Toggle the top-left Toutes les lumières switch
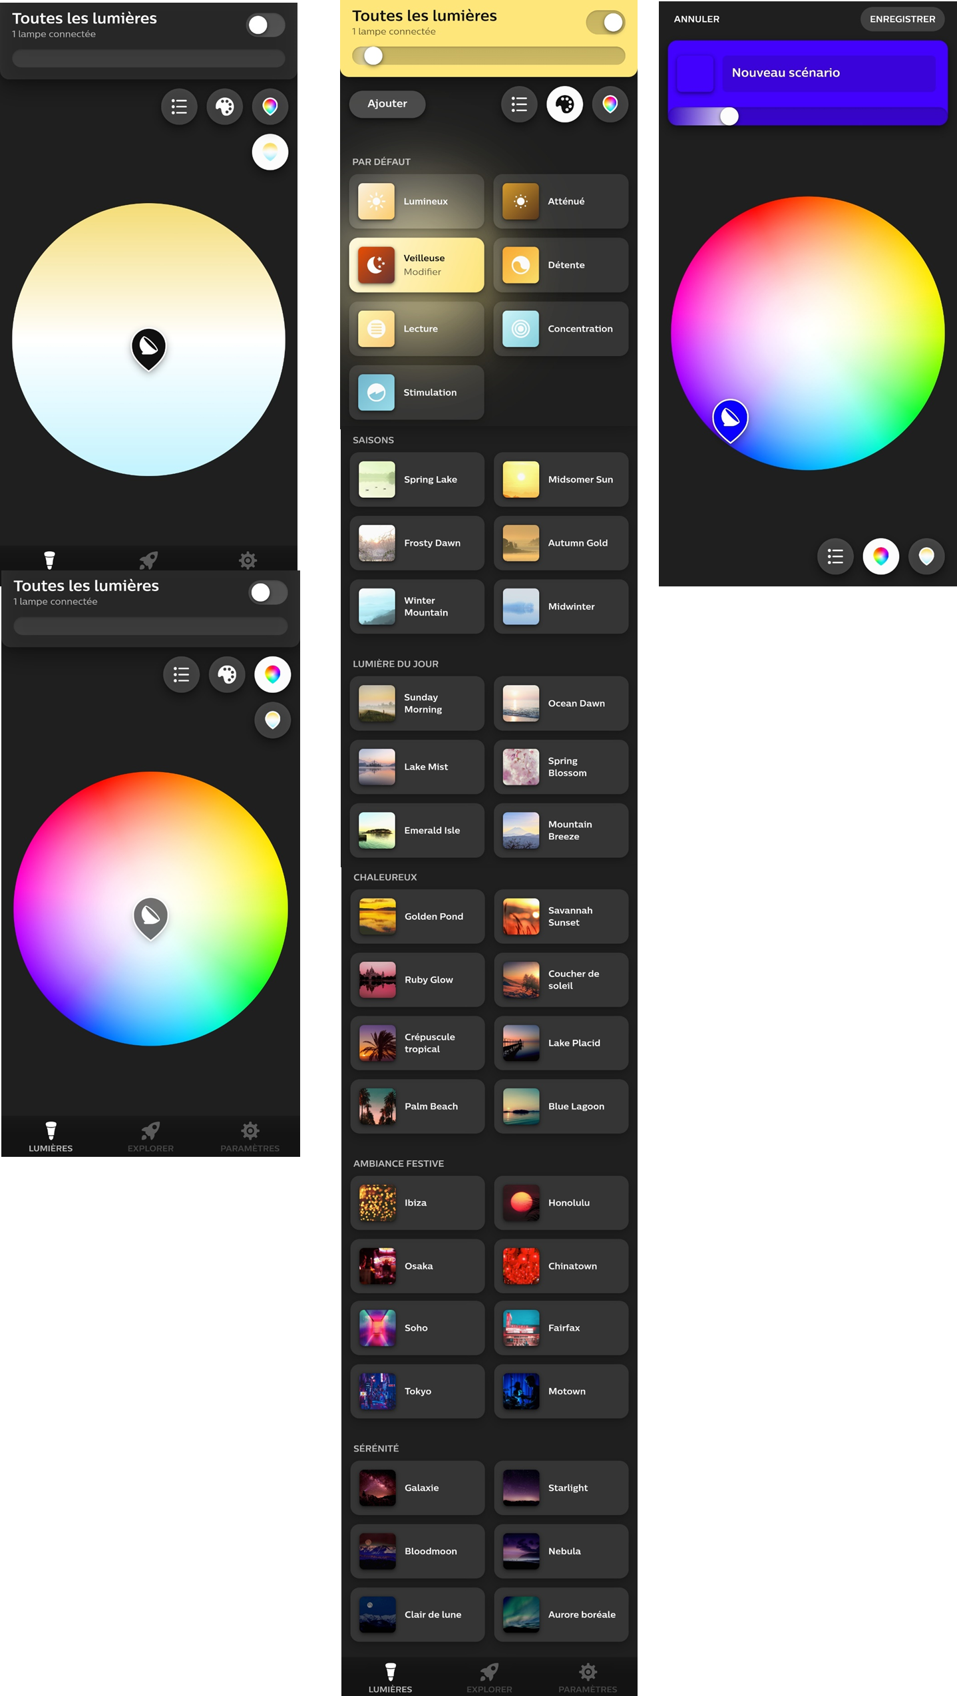Viewport: 957px width, 1696px height. pos(266,25)
